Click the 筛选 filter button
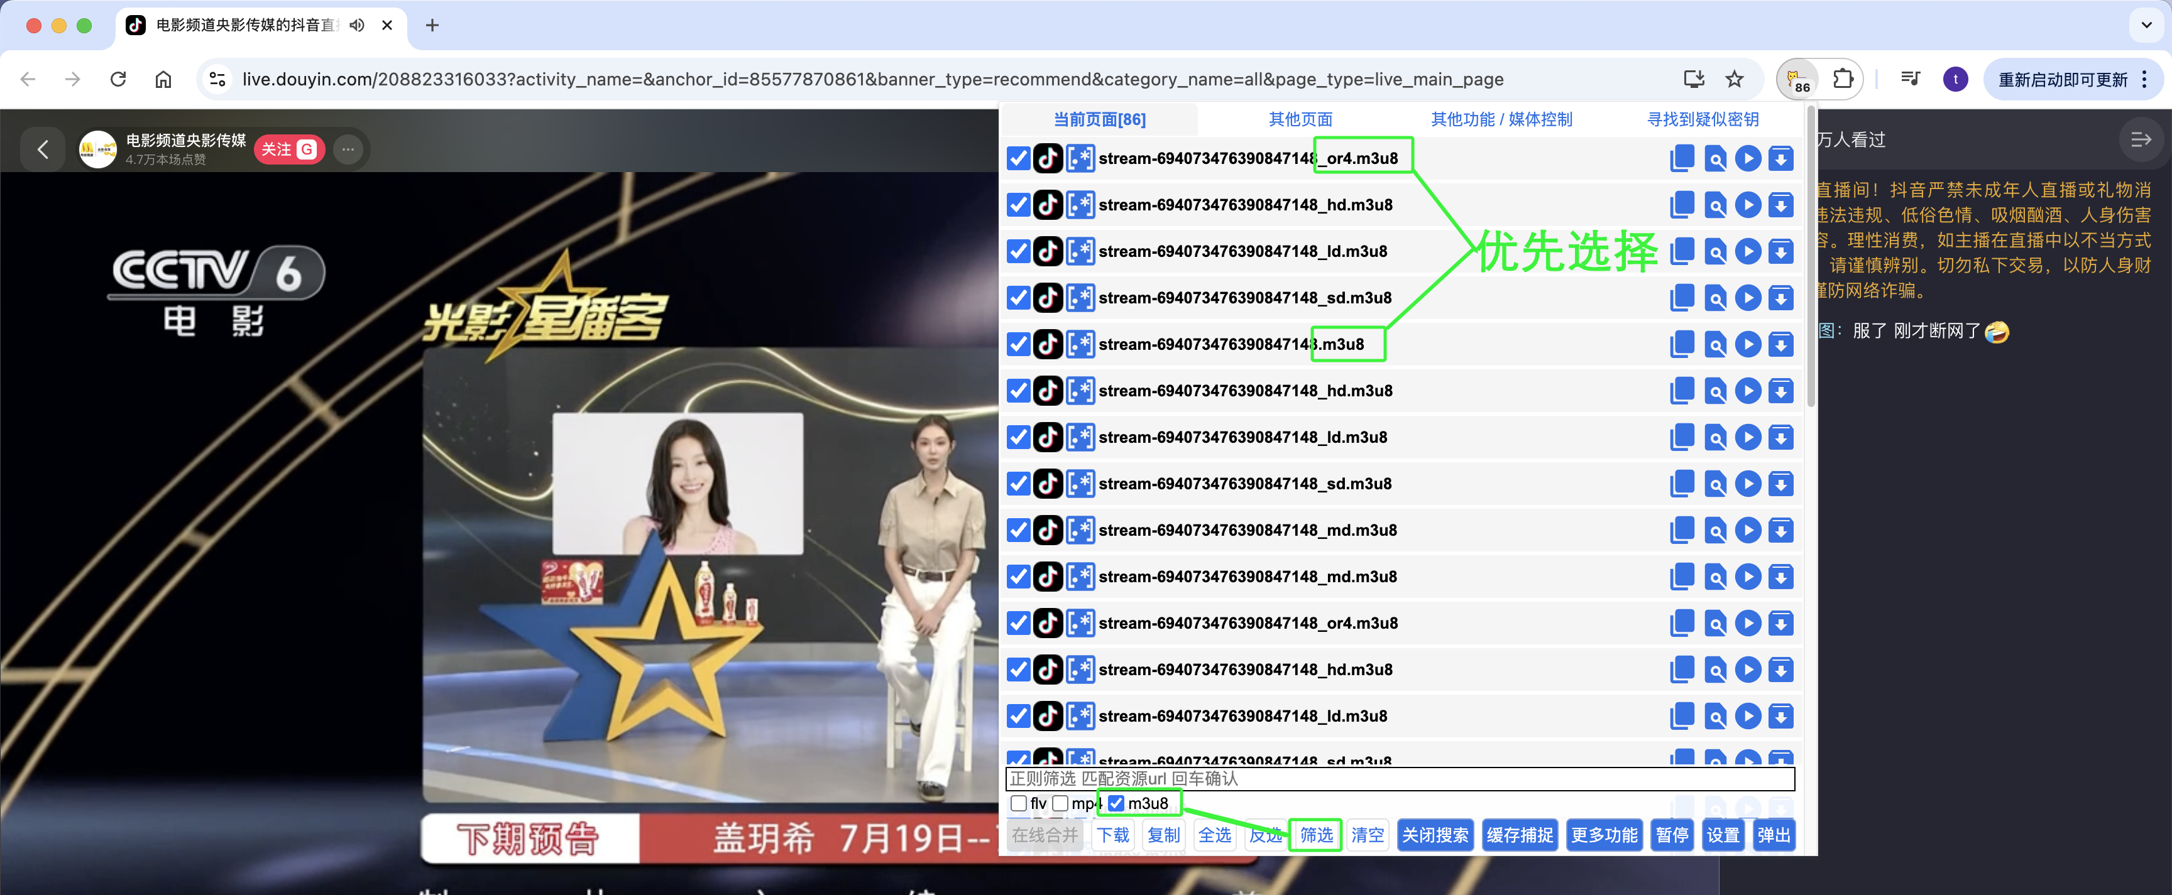This screenshot has width=2172, height=895. 1315,835
